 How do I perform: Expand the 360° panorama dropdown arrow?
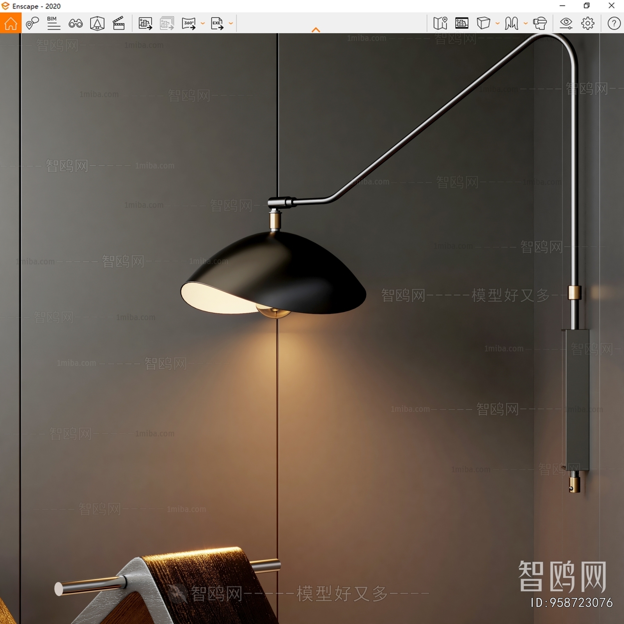pos(203,23)
